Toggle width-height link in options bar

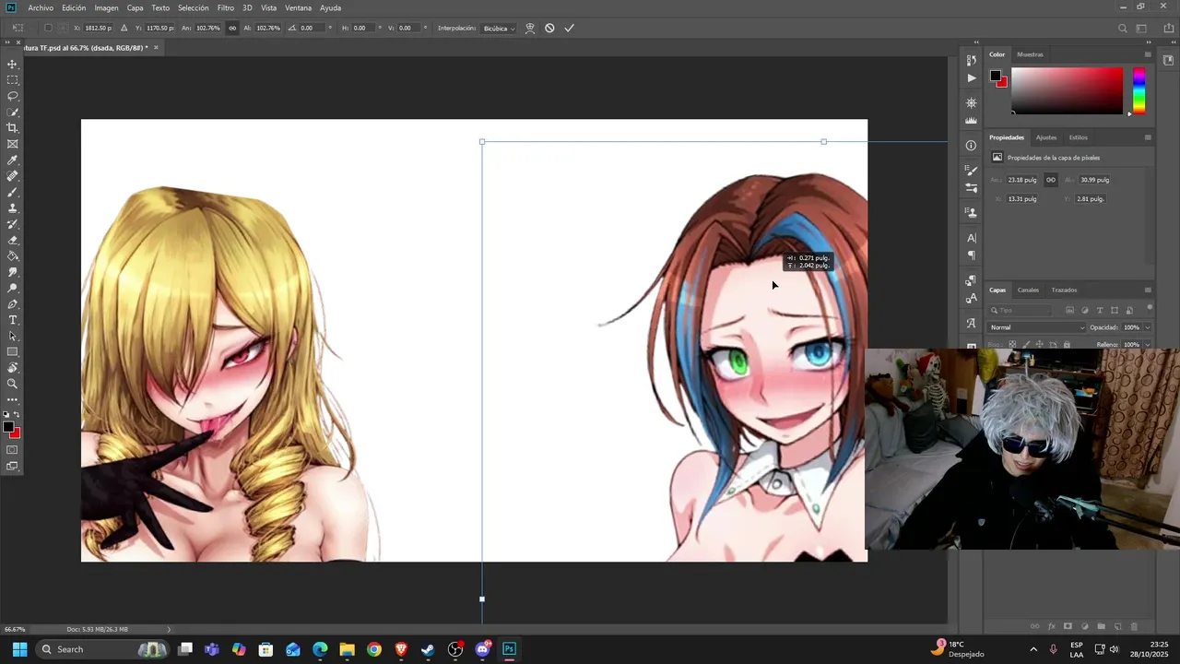[x=232, y=28]
